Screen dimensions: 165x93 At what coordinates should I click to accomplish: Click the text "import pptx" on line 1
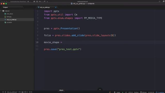52,11
